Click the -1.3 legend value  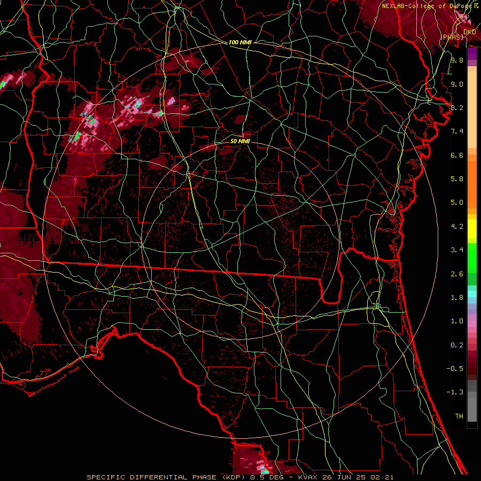pyautogui.click(x=455, y=392)
